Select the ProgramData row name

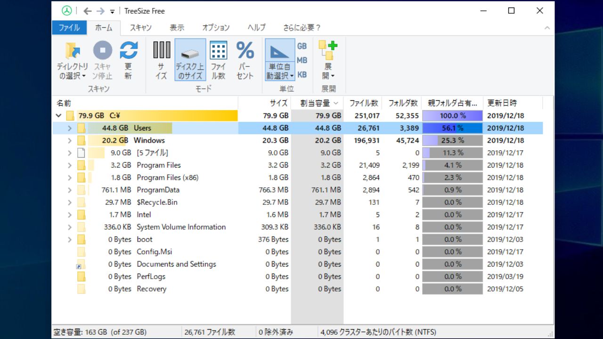click(158, 190)
